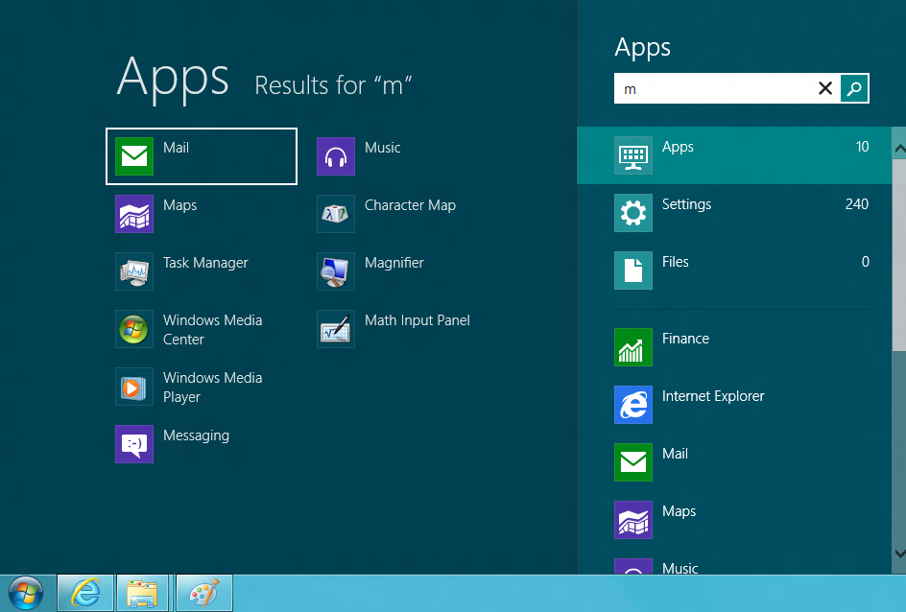Launch the Messaging app icon
Viewport: 906px width, 612px height.
click(x=134, y=444)
